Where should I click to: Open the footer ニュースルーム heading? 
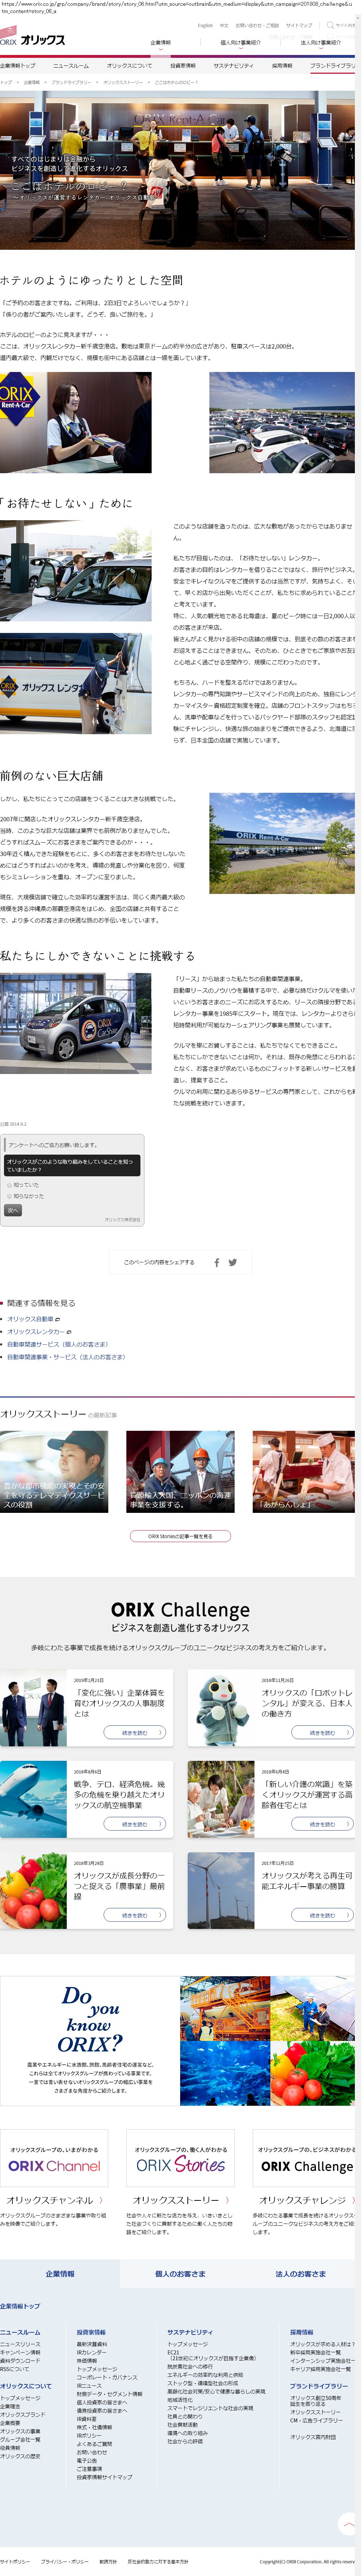[x=20, y=2332]
